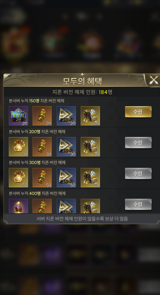
Task: Select the scroll item icon in 150명 row
Action: point(42,116)
